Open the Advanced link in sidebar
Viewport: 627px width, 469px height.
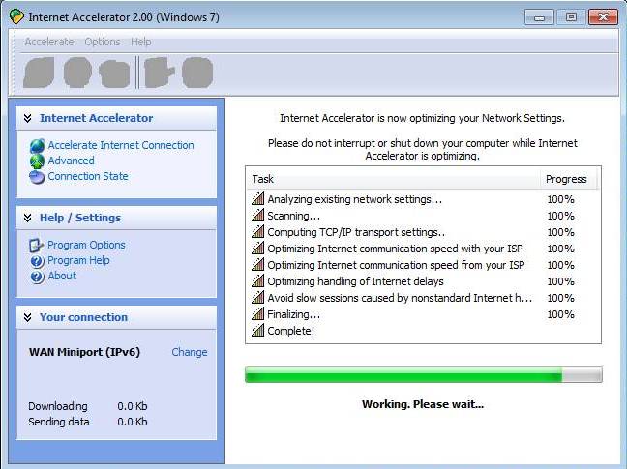coord(72,161)
